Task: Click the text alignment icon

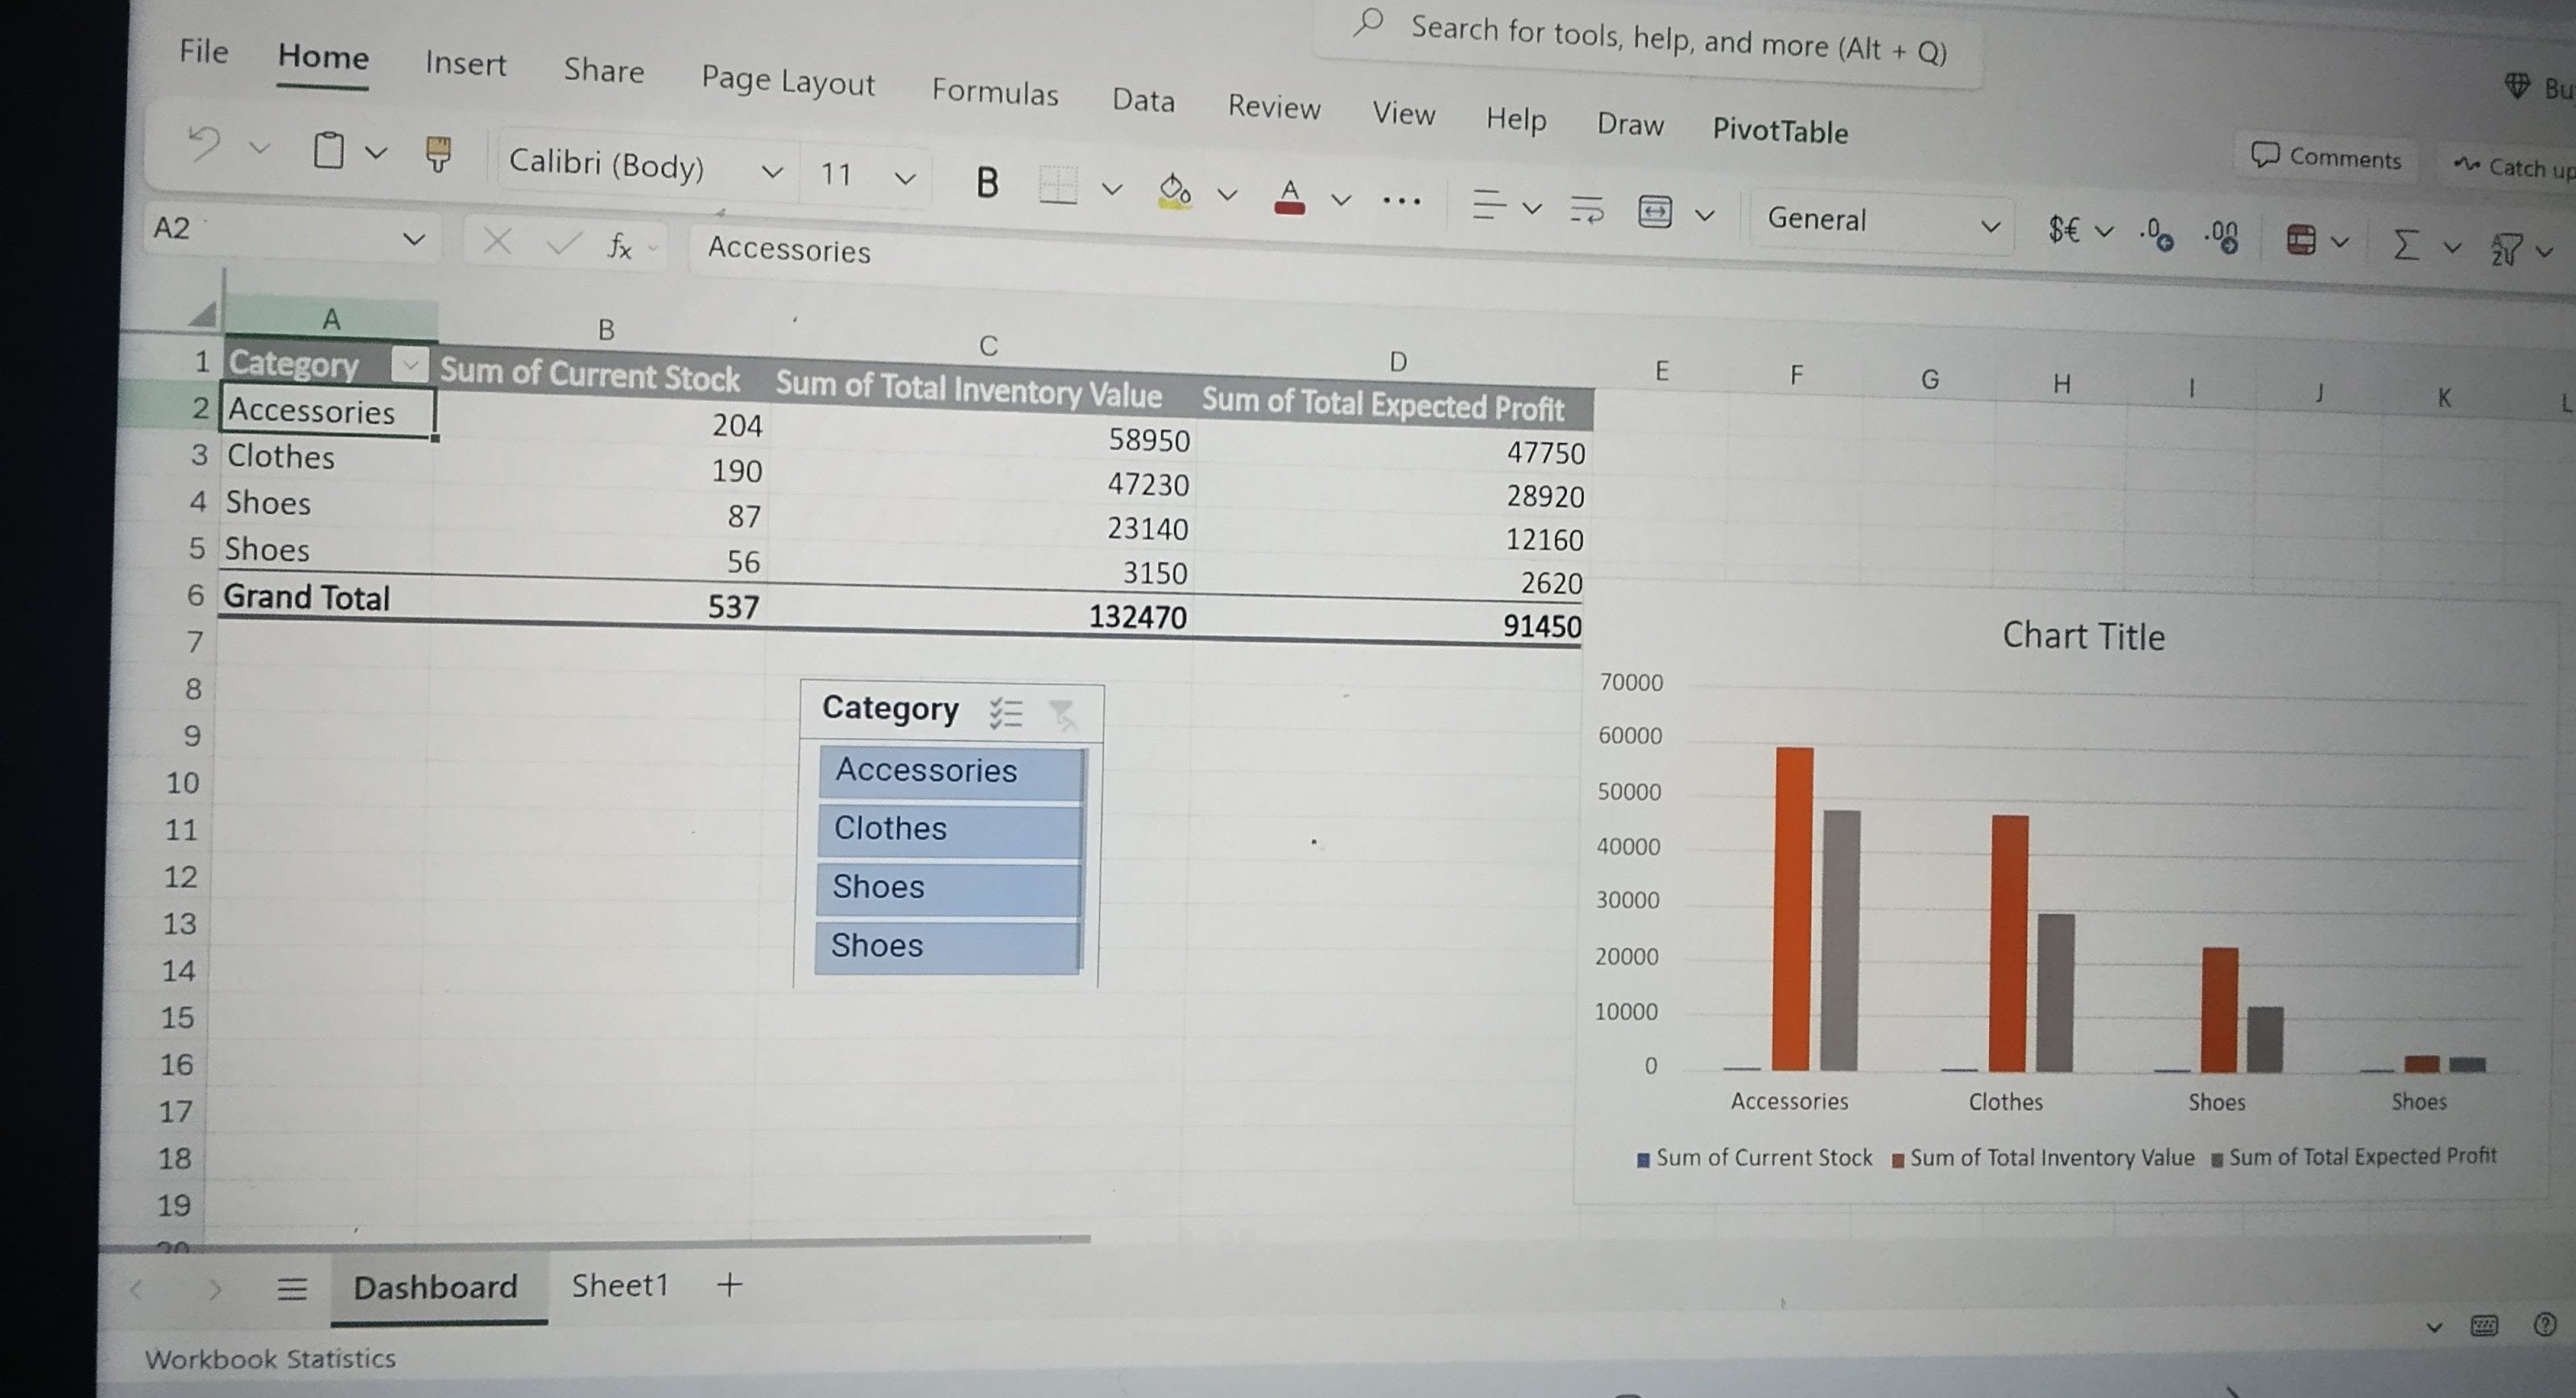Action: pyautogui.click(x=1488, y=204)
